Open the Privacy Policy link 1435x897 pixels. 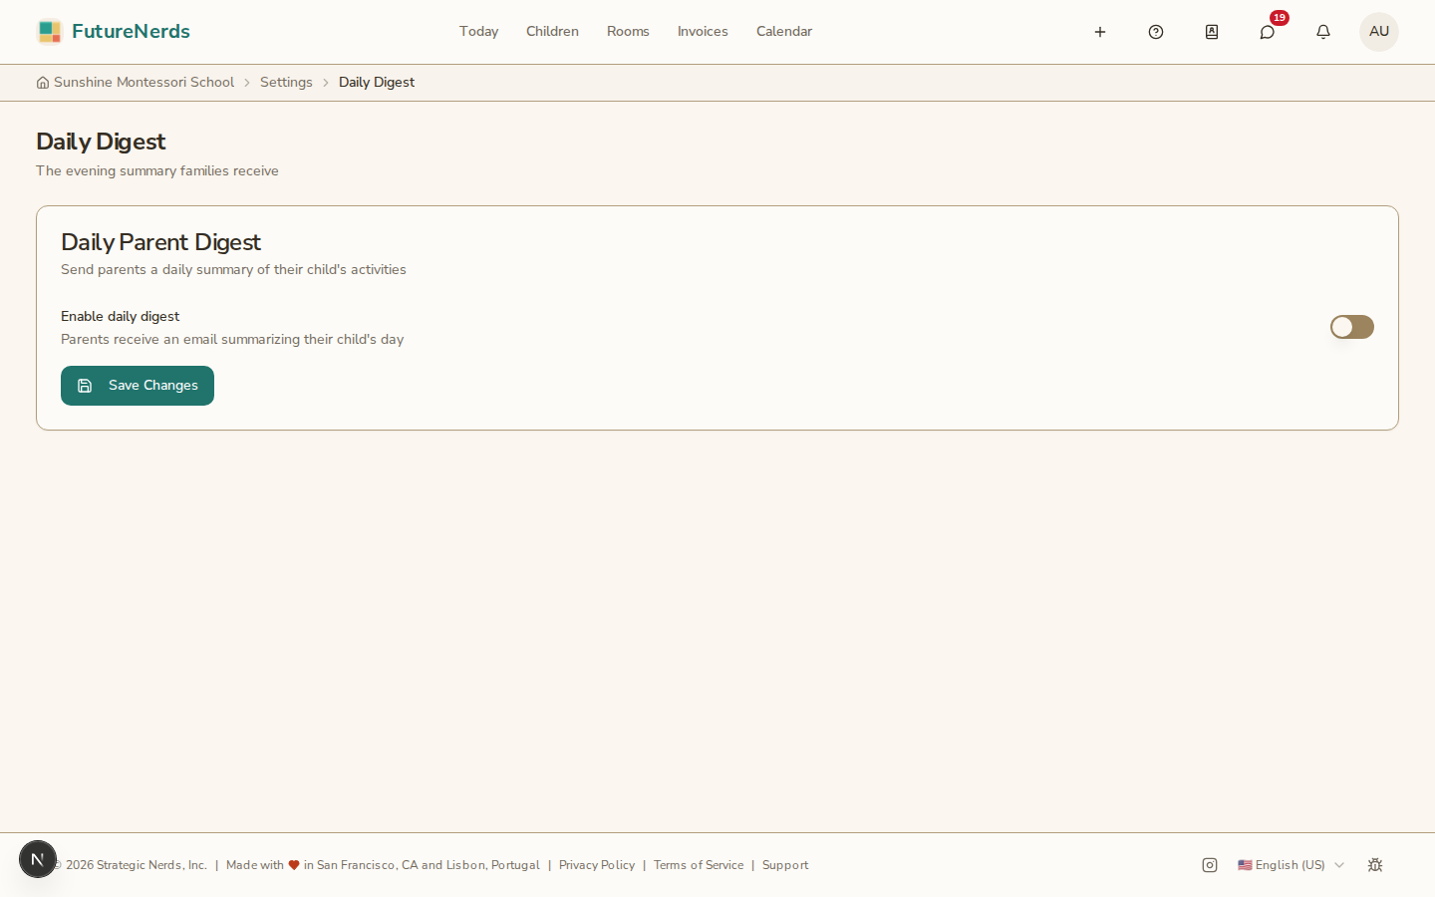pyautogui.click(x=597, y=865)
